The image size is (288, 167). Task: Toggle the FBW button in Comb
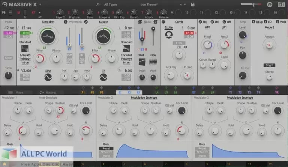179,43
